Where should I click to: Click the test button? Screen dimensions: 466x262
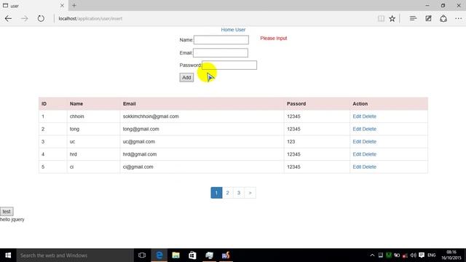[x=7, y=212]
